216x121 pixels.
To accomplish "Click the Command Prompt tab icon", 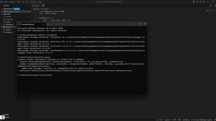I will click(x=20, y=24).
